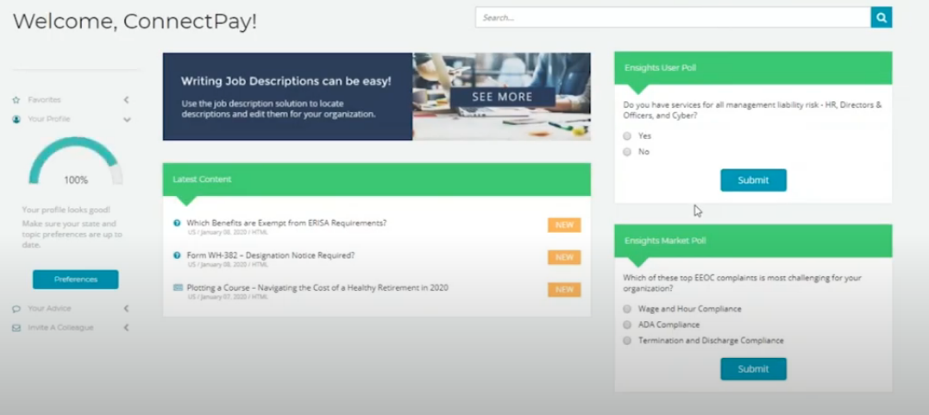This screenshot has width=929, height=415.
Task: Click question icon beside ERISA Requirements article
Action: click(x=177, y=223)
